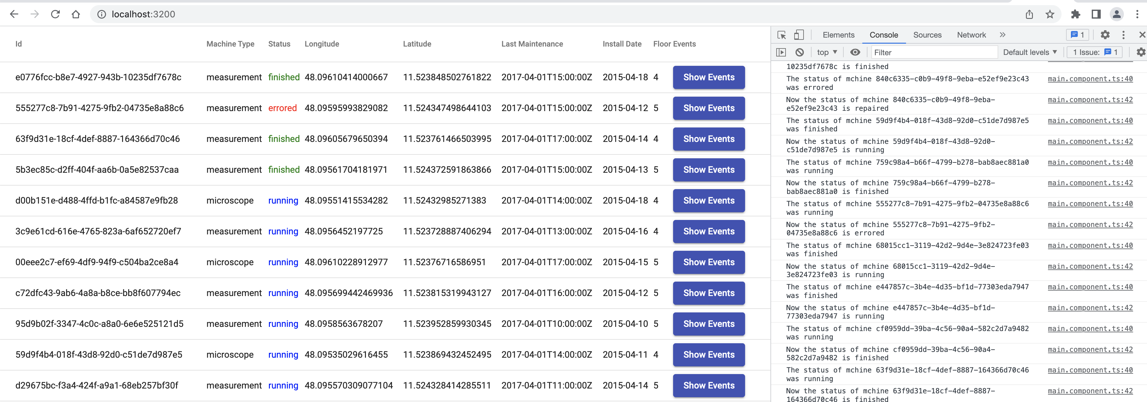Toggle the browser side panel
1147x402 pixels.
(1096, 14)
